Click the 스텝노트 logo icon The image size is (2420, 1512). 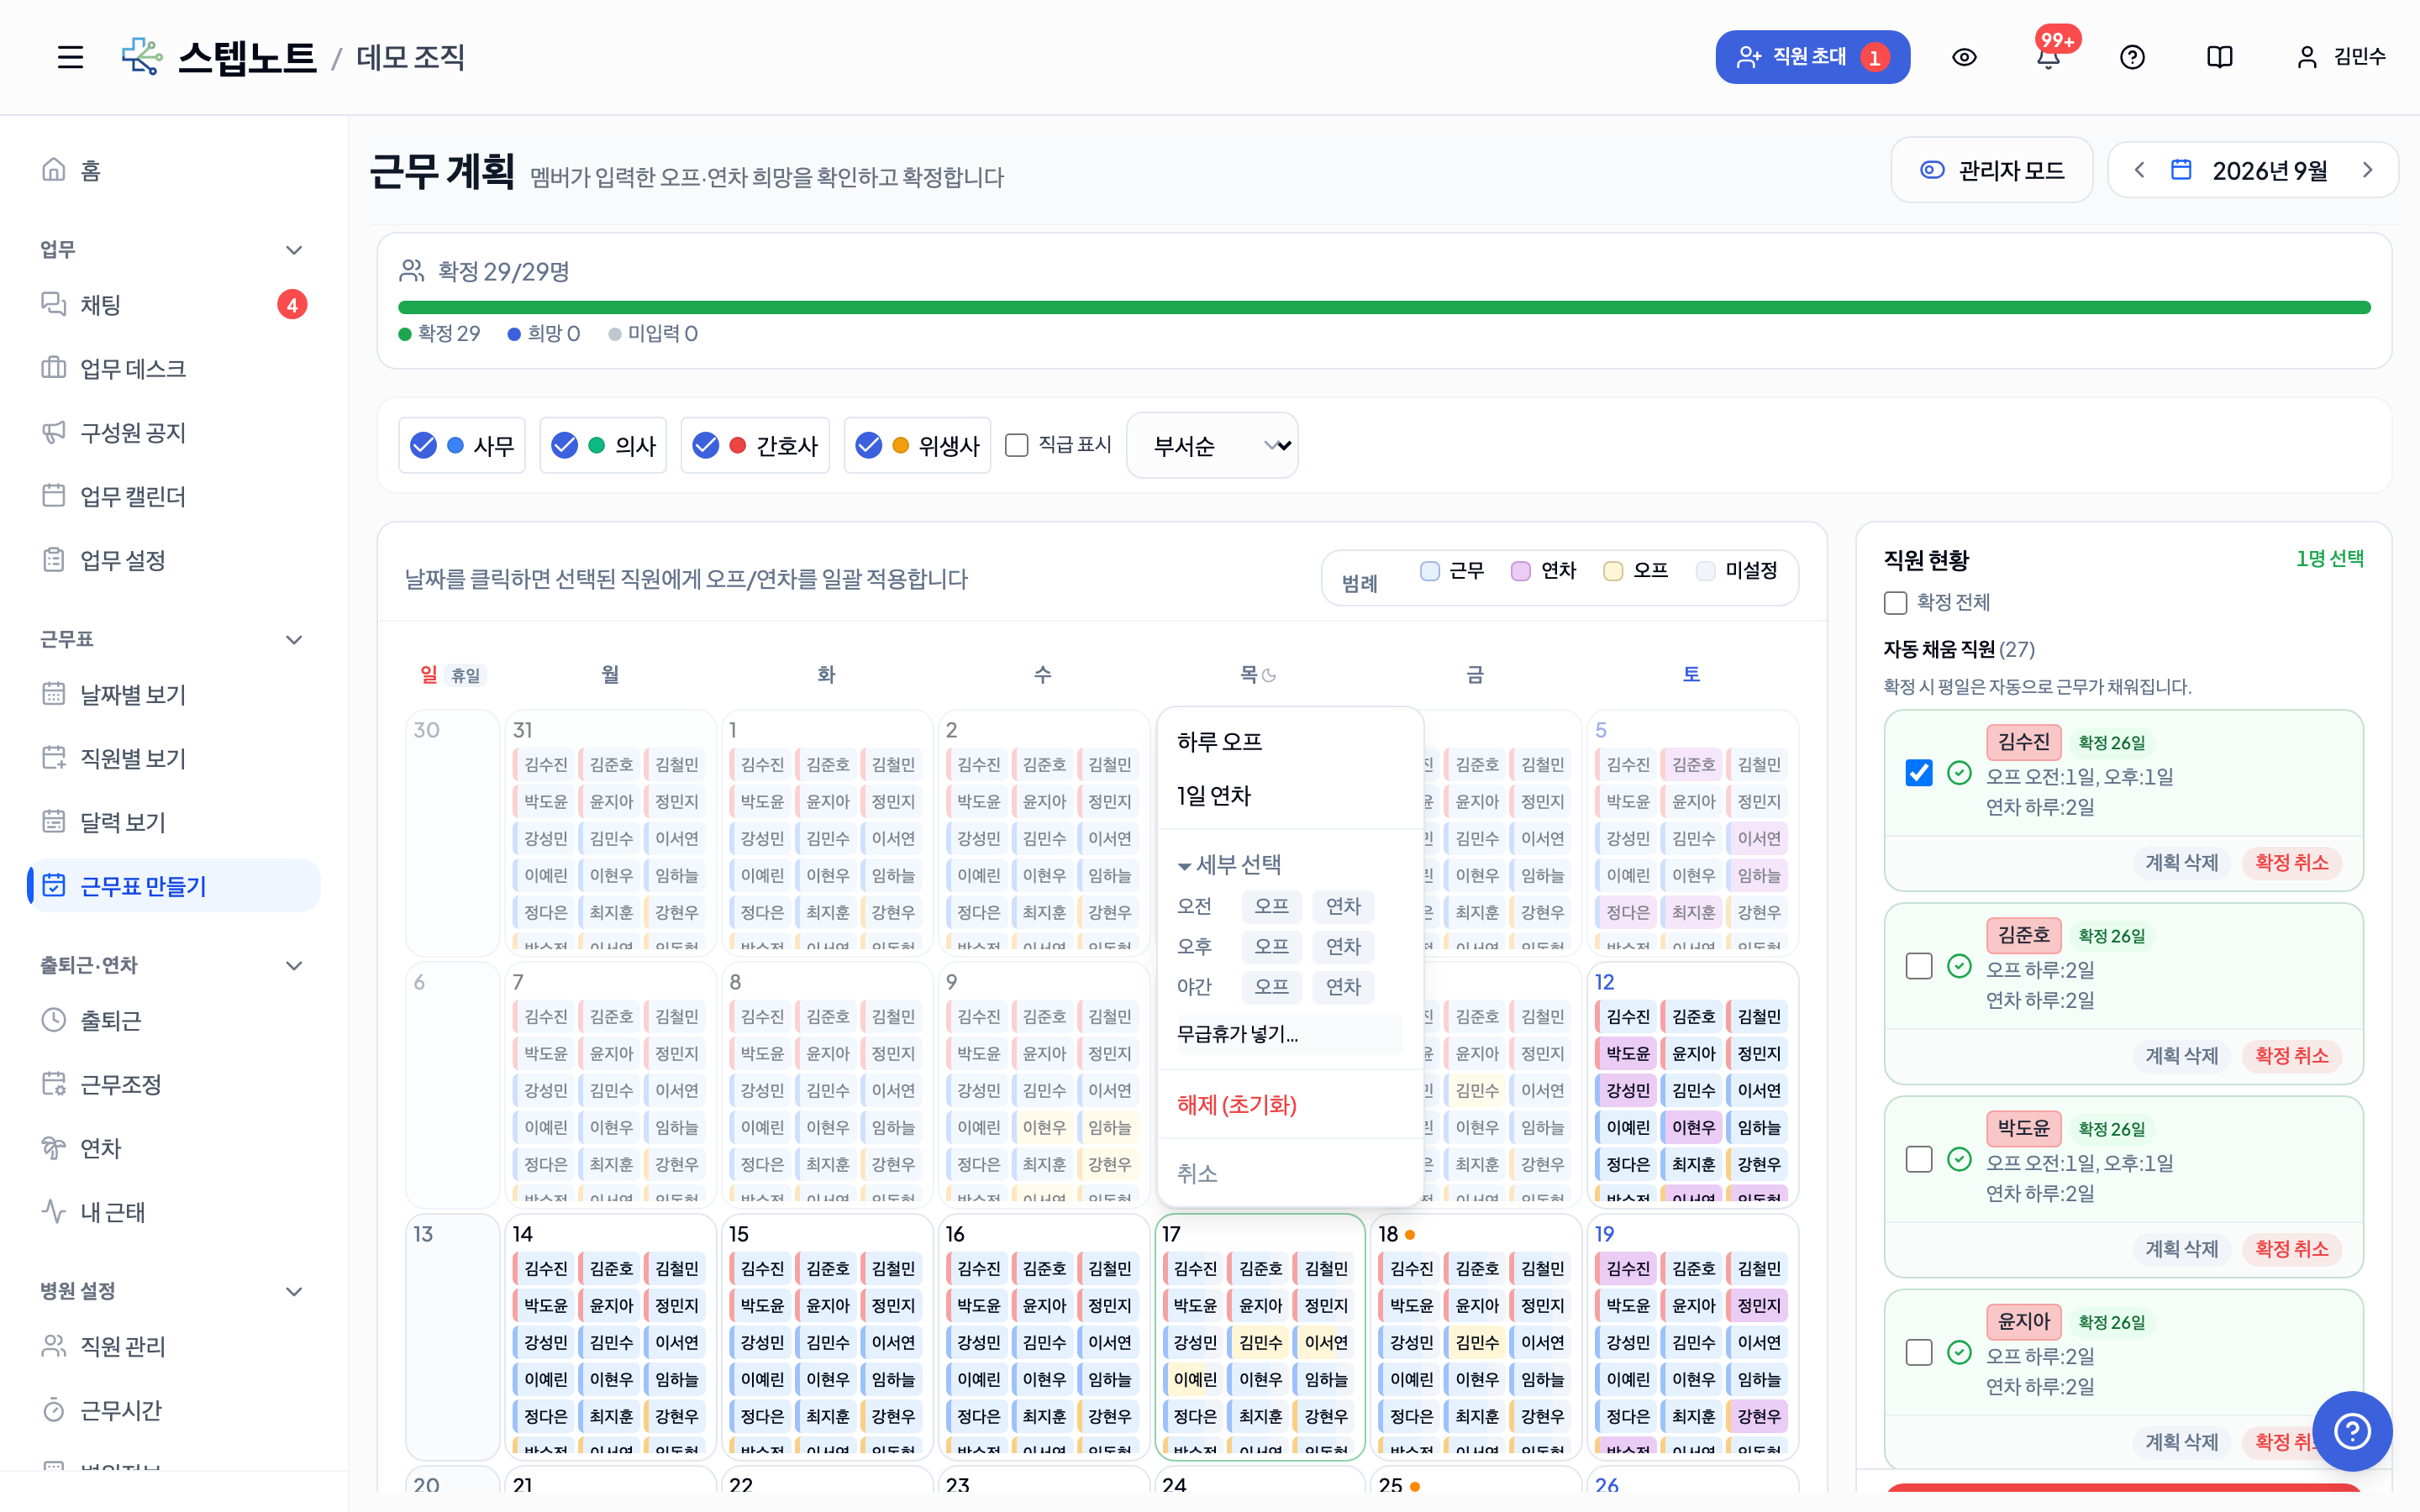point(142,57)
